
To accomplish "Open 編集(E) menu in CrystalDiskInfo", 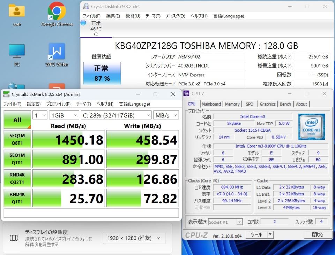I will tap(113, 16).
